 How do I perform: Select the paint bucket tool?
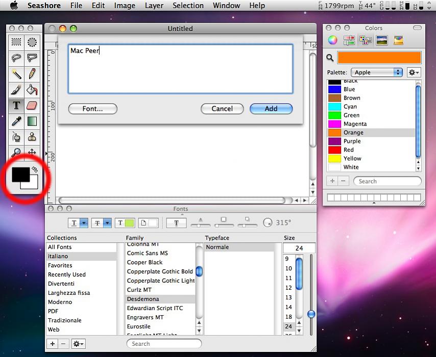(x=32, y=90)
